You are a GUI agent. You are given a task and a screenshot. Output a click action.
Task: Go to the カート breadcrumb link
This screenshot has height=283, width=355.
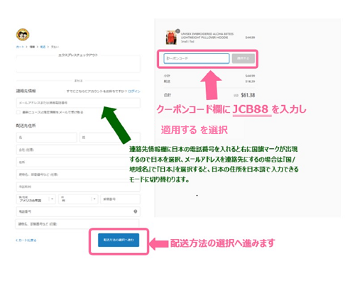(20, 47)
